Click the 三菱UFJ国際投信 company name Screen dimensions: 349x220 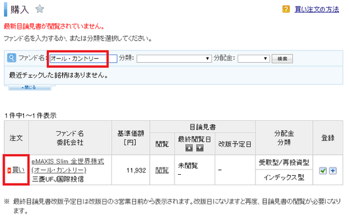pyautogui.click(x=58, y=179)
